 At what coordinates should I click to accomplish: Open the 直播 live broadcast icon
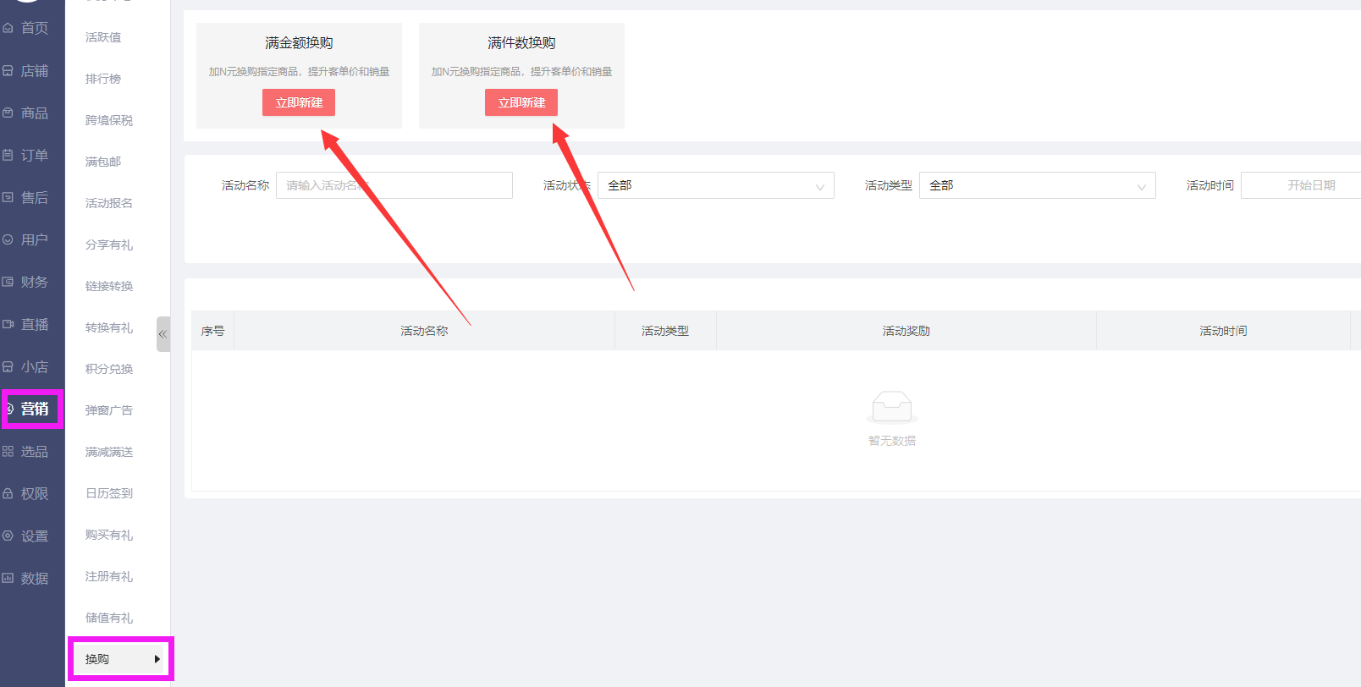(x=8, y=325)
